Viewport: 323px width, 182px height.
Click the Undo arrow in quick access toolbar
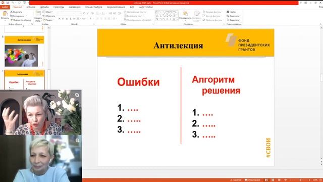(x=13, y=3)
